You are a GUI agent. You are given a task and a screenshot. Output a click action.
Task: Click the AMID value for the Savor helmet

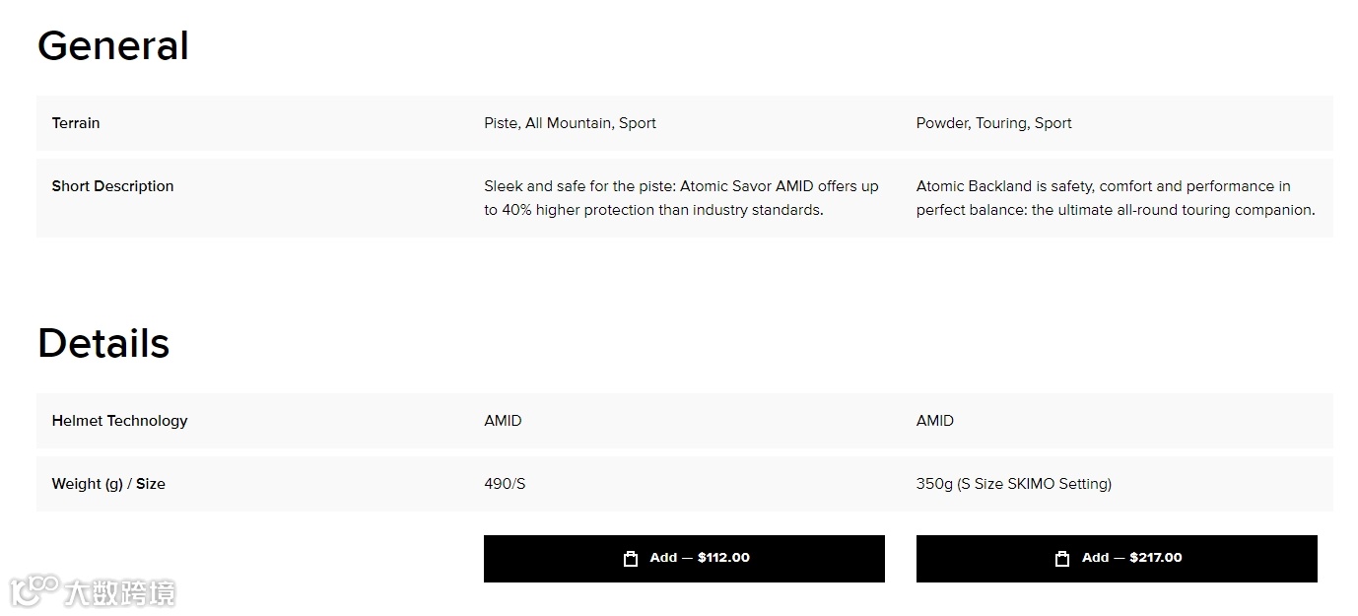(503, 421)
